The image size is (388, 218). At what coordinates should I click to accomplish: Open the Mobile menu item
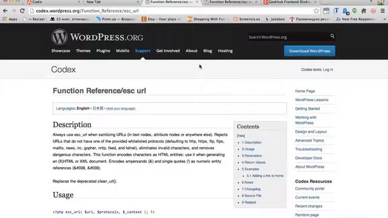[122, 51]
